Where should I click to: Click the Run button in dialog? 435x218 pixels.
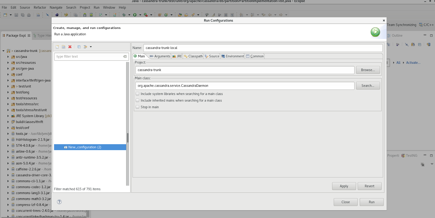pyautogui.click(x=372, y=202)
